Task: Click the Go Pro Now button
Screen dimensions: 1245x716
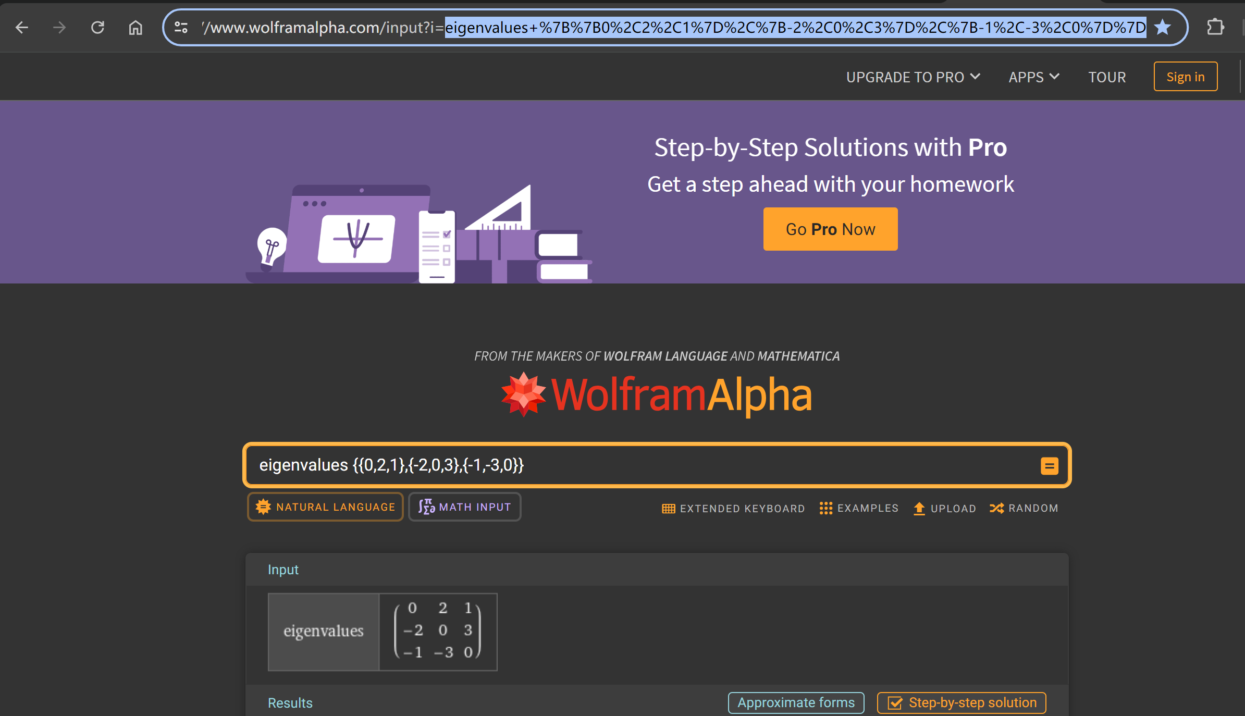Action: [x=830, y=229]
